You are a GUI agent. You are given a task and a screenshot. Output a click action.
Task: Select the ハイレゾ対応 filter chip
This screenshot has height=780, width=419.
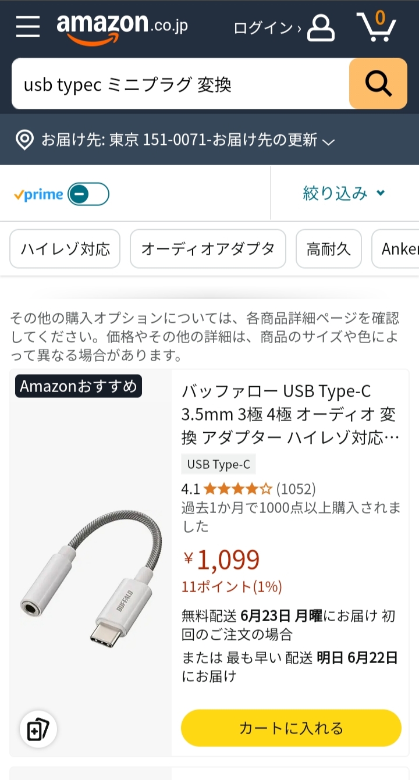coord(64,248)
